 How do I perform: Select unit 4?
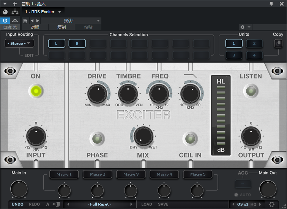pyautogui.click(x=254, y=55)
